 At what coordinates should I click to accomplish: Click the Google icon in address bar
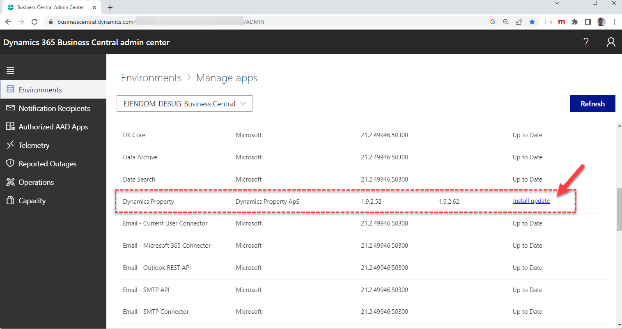[493, 22]
